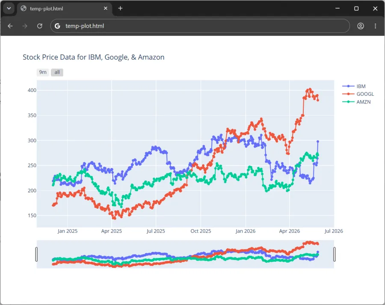The image size is (385, 305).
Task: Click the 350 y-axis label
Action: click(x=32, y=115)
